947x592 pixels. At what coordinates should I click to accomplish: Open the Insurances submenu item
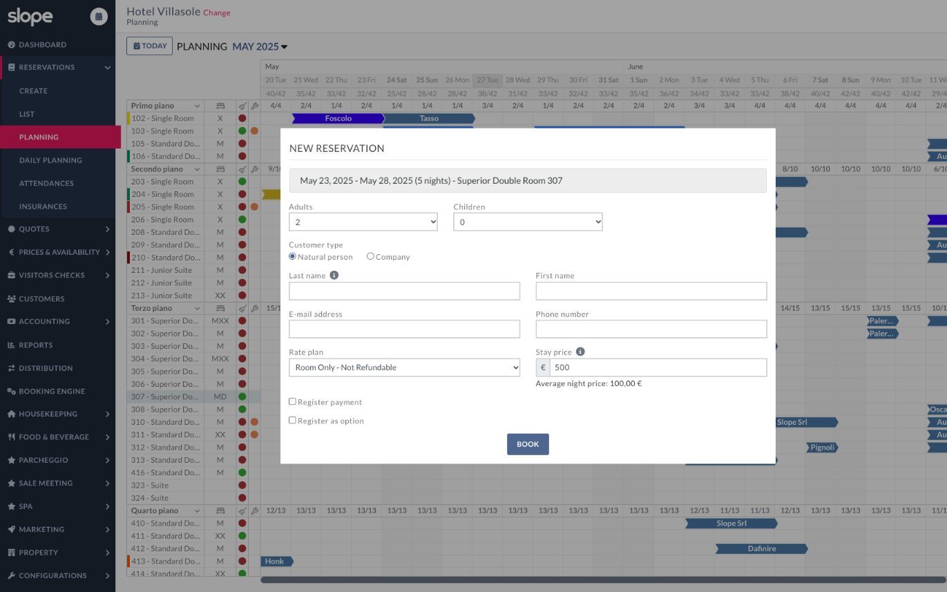click(43, 207)
